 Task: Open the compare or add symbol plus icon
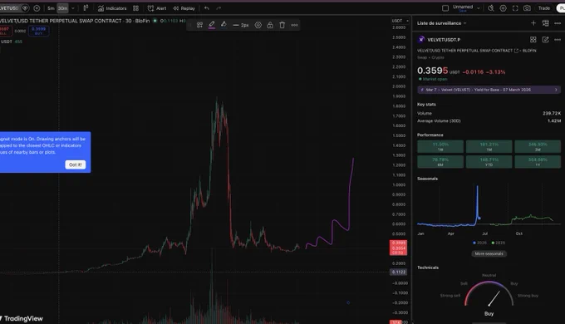(x=37, y=8)
